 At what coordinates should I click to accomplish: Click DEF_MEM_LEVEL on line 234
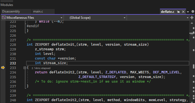(x=166, y=72)
